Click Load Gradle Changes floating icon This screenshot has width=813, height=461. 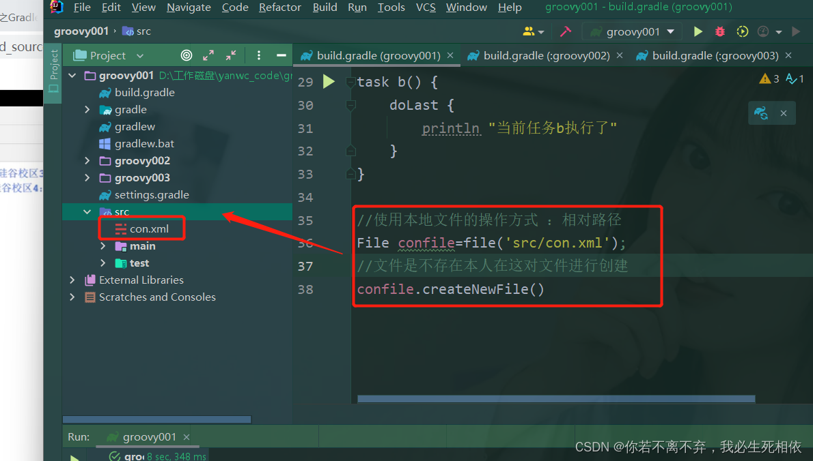click(x=761, y=113)
